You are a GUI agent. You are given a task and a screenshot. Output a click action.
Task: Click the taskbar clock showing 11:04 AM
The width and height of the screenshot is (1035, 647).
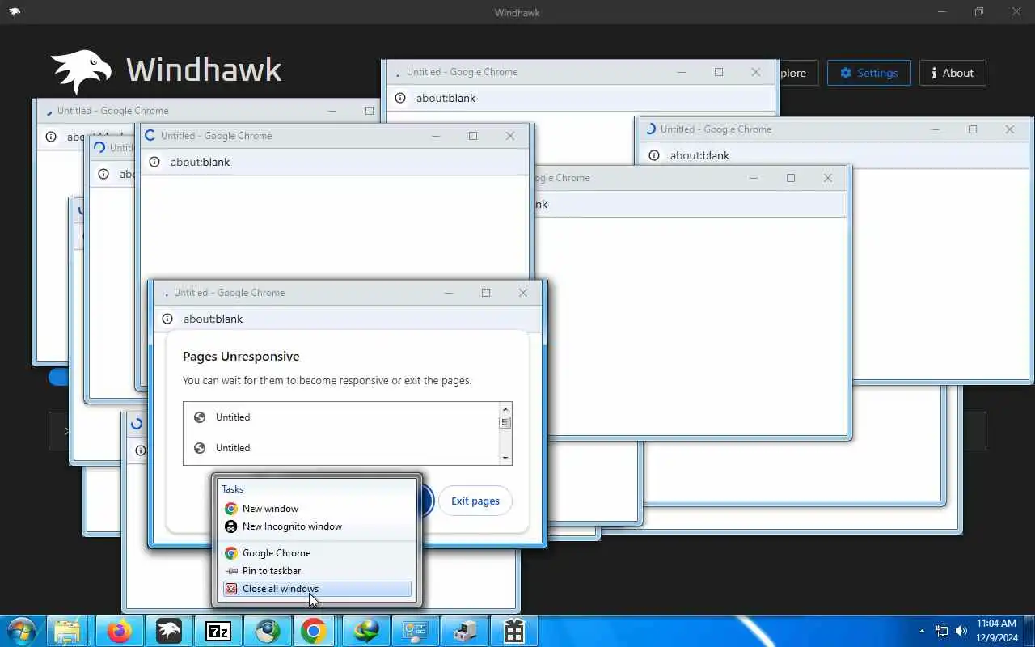[x=996, y=631]
